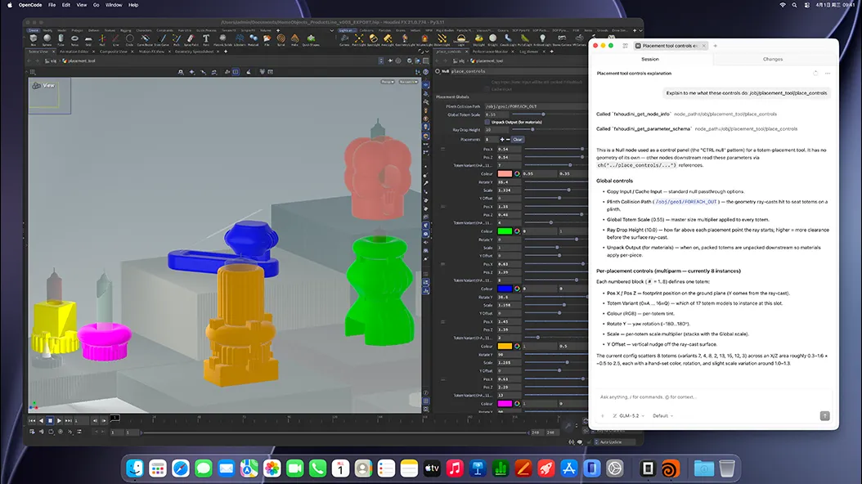Viewport: 862px width, 484px height.
Task: Click the Plinth Collision Path input field
Action: tap(536, 106)
